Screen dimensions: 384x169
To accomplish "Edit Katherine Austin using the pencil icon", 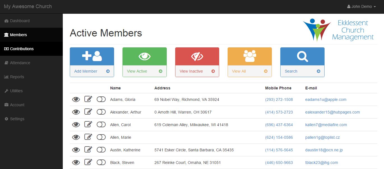I will [x=88, y=150].
